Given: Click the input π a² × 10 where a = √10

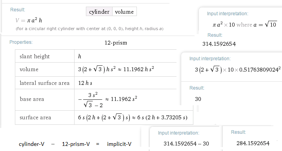Looking at the screenshot, I should (x=245, y=24).
